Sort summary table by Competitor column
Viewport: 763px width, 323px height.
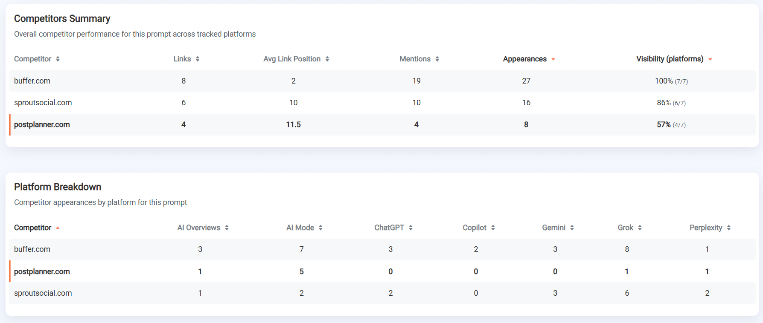(37, 59)
